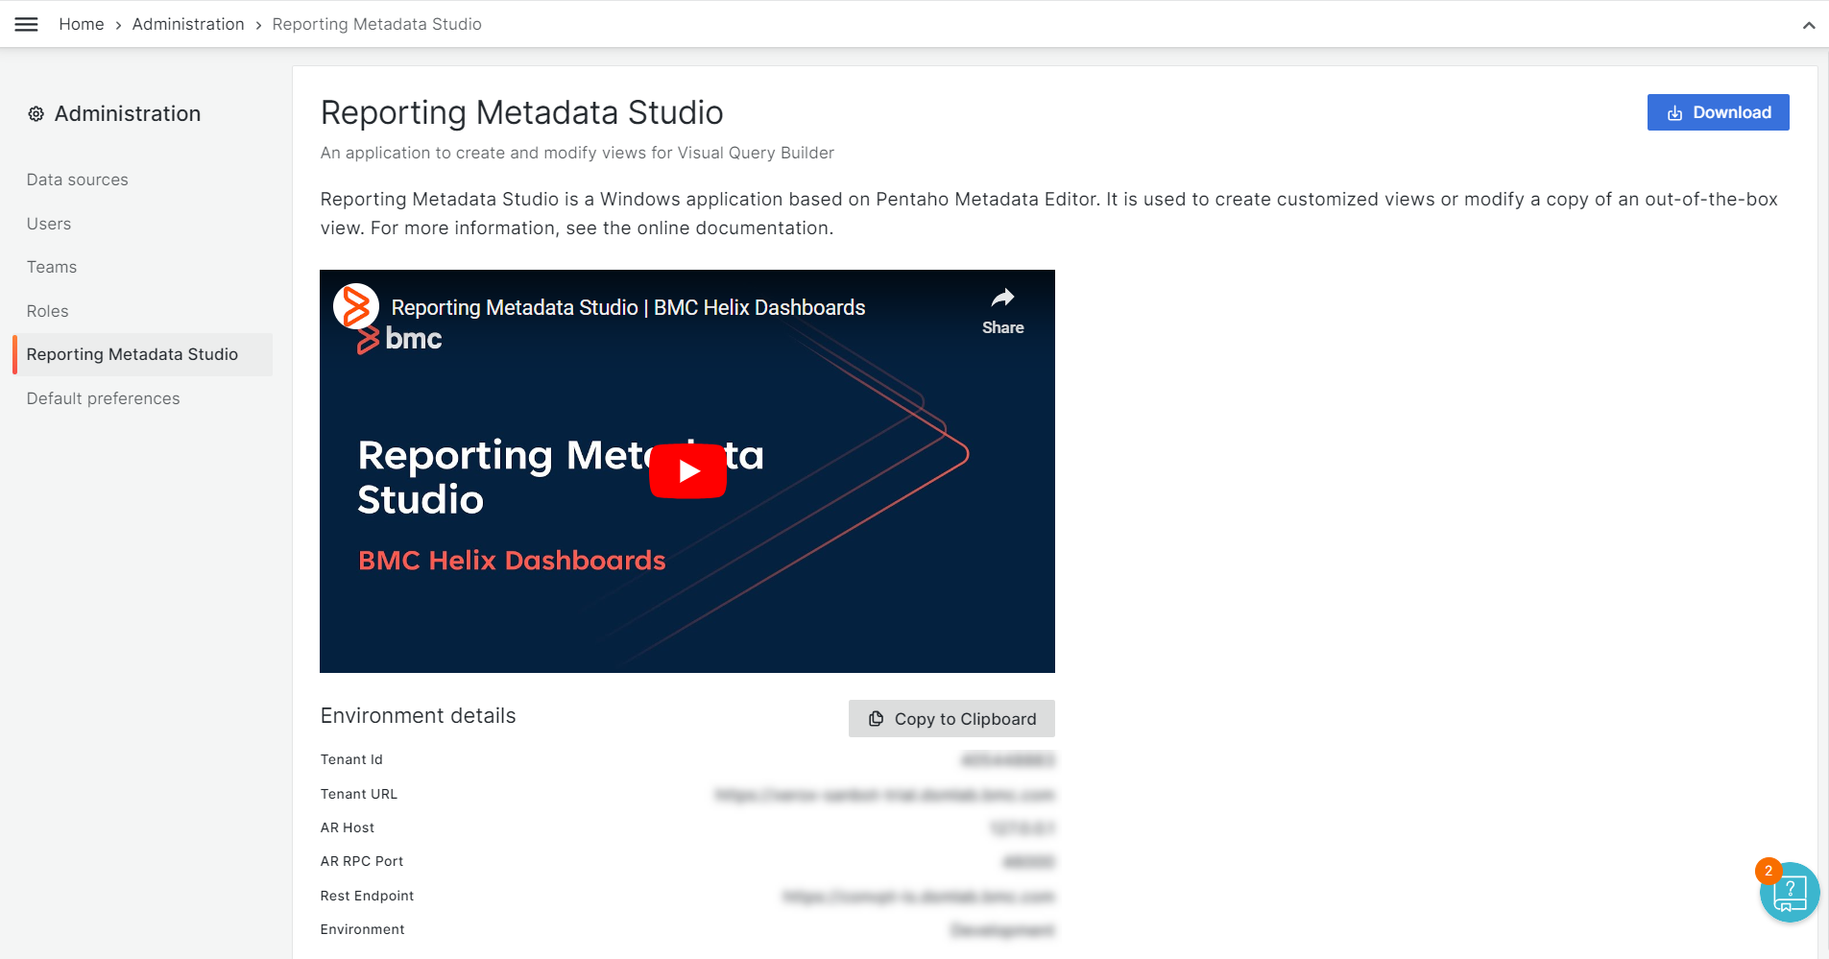Click the BMC channel logo on the video
Image resolution: width=1829 pixels, height=959 pixels.
[x=356, y=307]
